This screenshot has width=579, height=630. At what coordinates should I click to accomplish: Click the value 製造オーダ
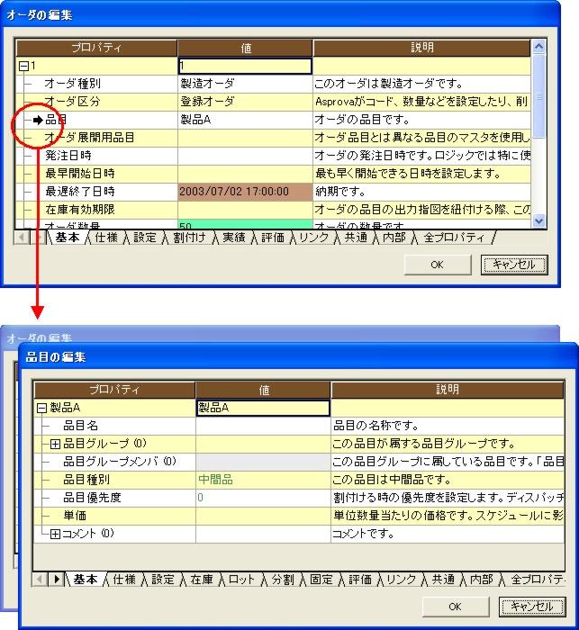pos(207,84)
